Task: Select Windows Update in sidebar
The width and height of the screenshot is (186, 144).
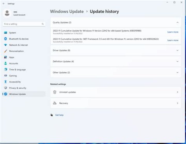Action: tap(17, 94)
